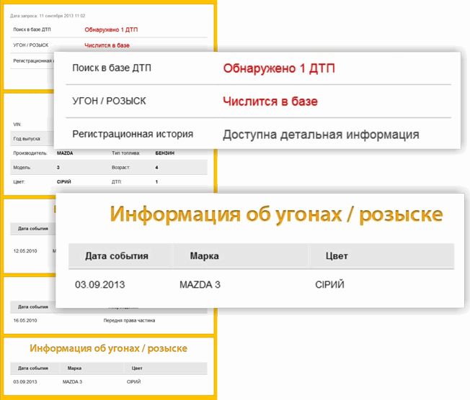Click small 'УГОН / РОЗЫСК' in background report

[x=31, y=45]
